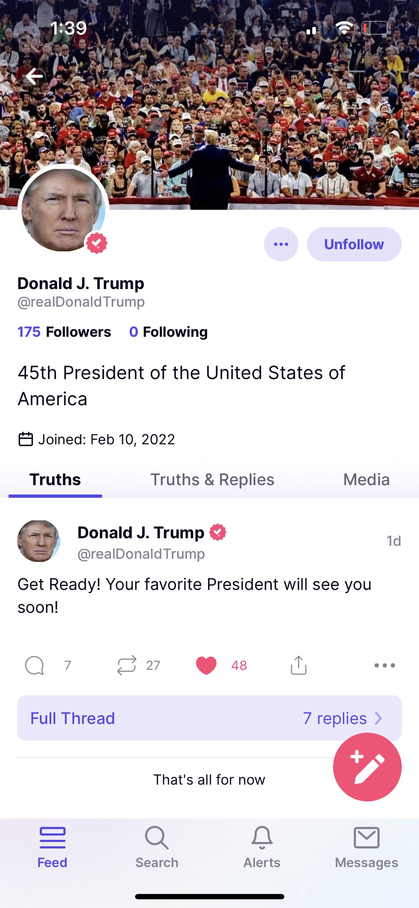Image resolution: width=419 pixels, height=908 pixels.
Task: Open the Search tab in the bottom bar
Action: 157,847
